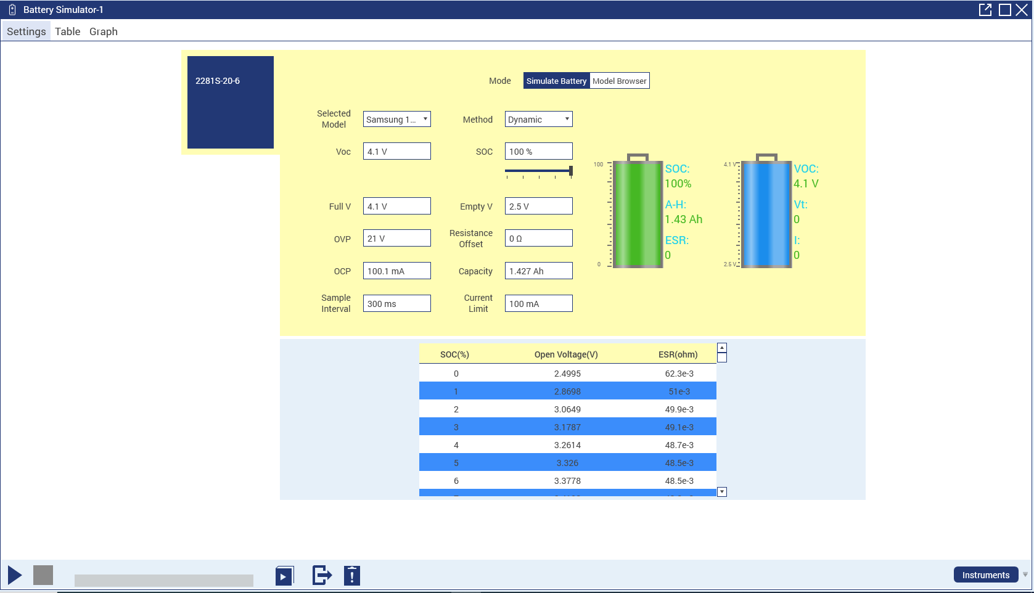Image resolution: width=1034 pixels, height=593 pixels.
Task: Click the book-with-play-arrow icon
Action: tap(284, 576)
